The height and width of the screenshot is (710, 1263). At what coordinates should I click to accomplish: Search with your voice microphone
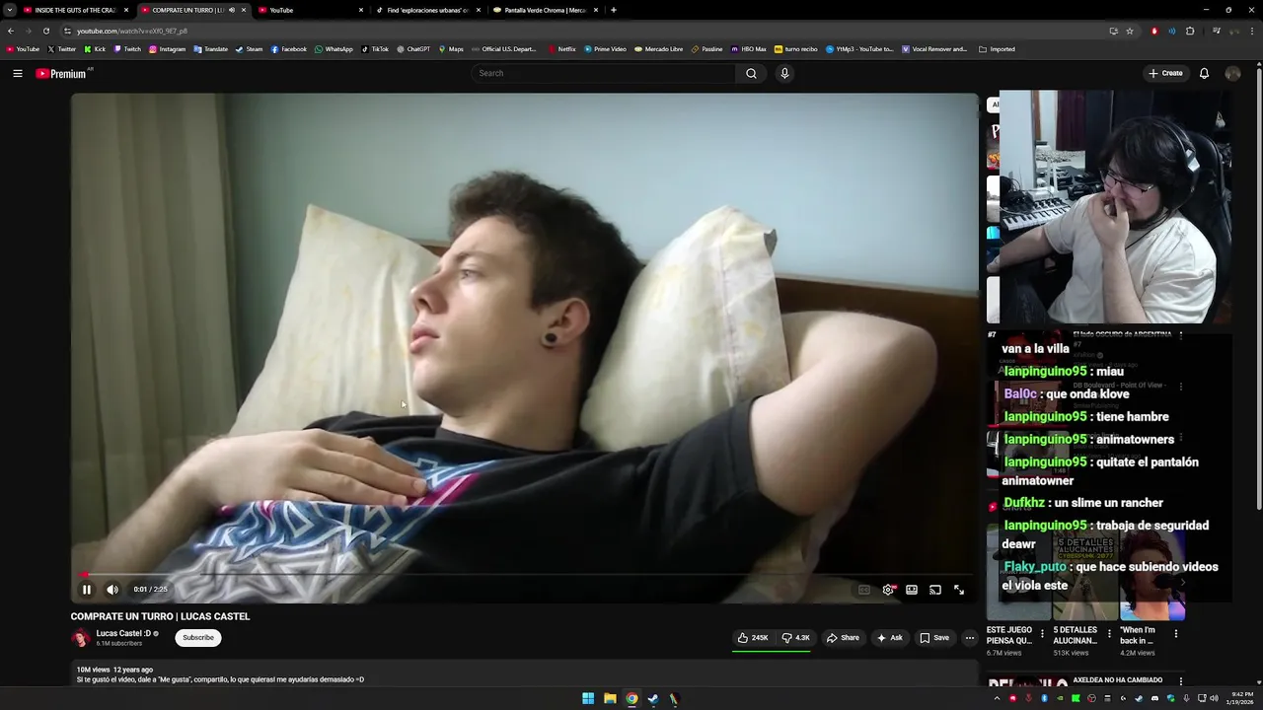(784, 73)
